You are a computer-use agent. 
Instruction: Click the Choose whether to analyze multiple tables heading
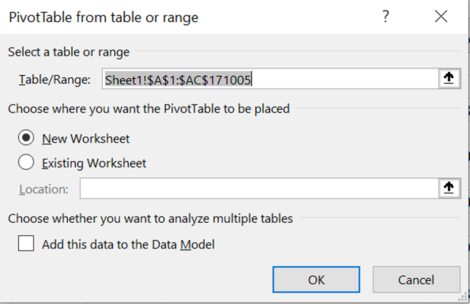pyautogui.click(x=150, y=219)
